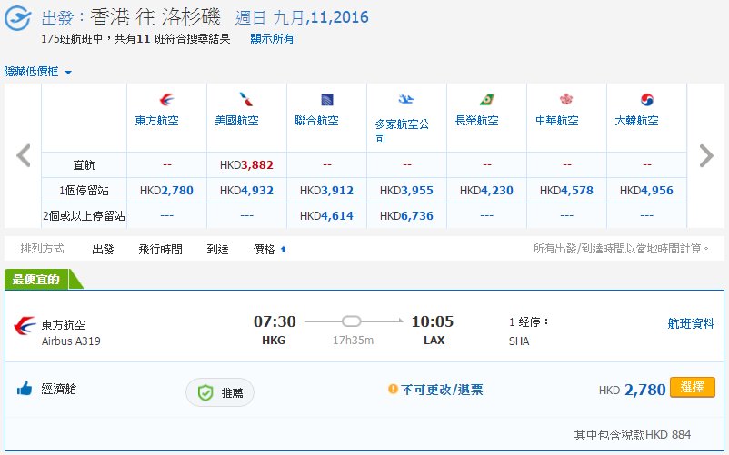Viewport: 729px width, 455px height.
Task: Sort results by 到達
Action: 217,250
